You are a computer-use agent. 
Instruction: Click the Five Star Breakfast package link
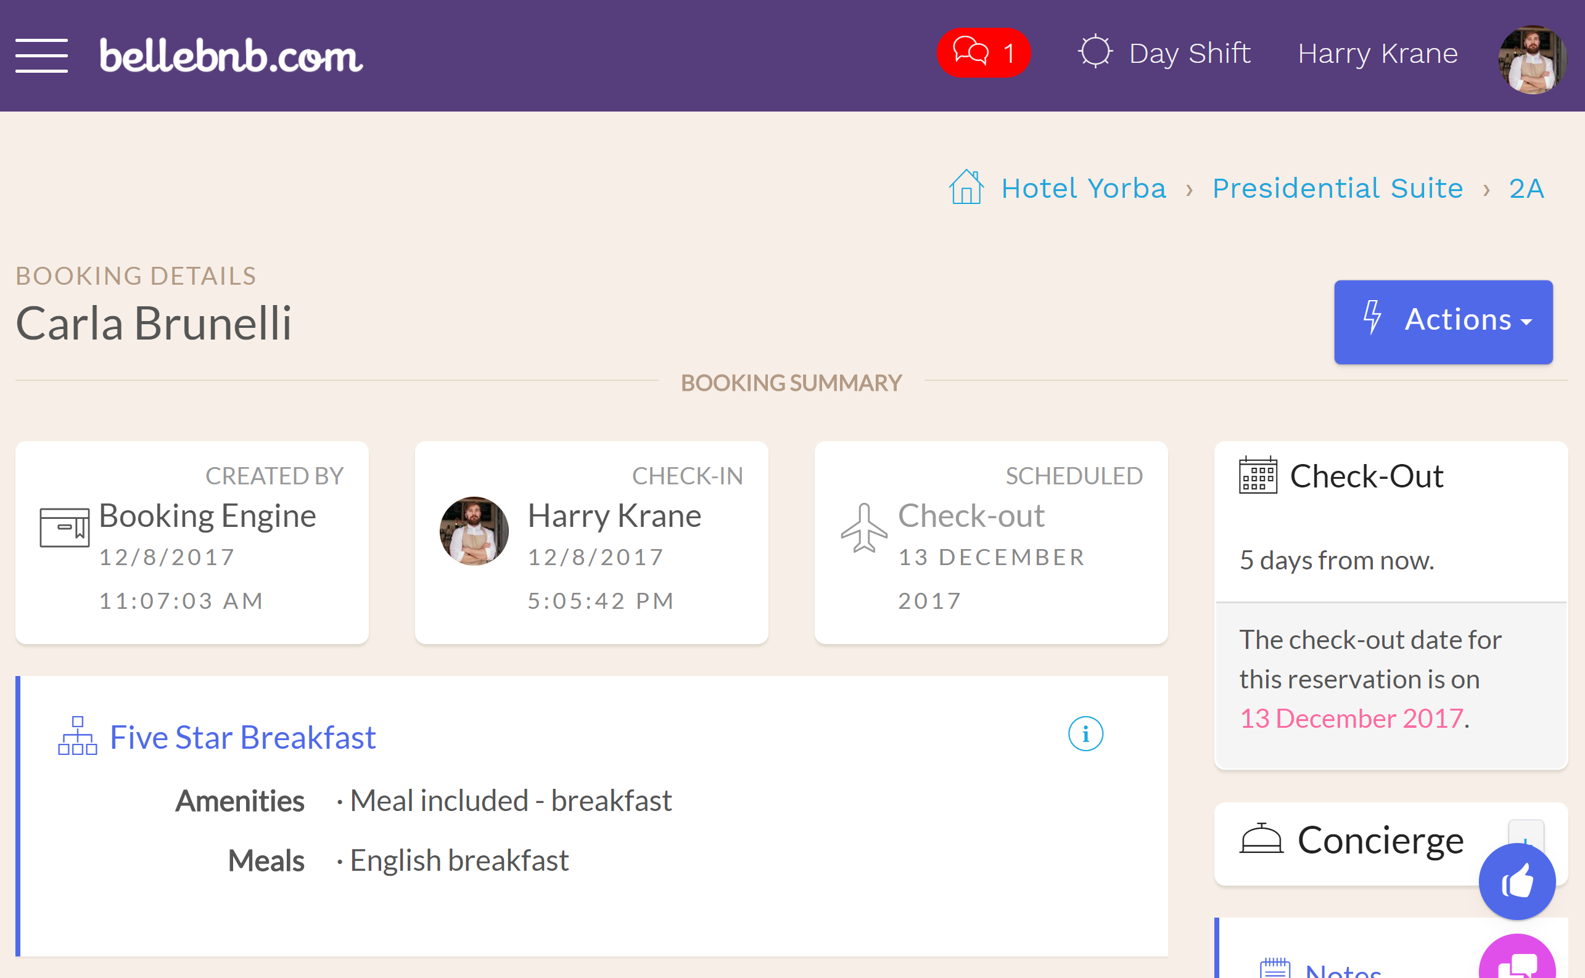(x=244, y=736)
